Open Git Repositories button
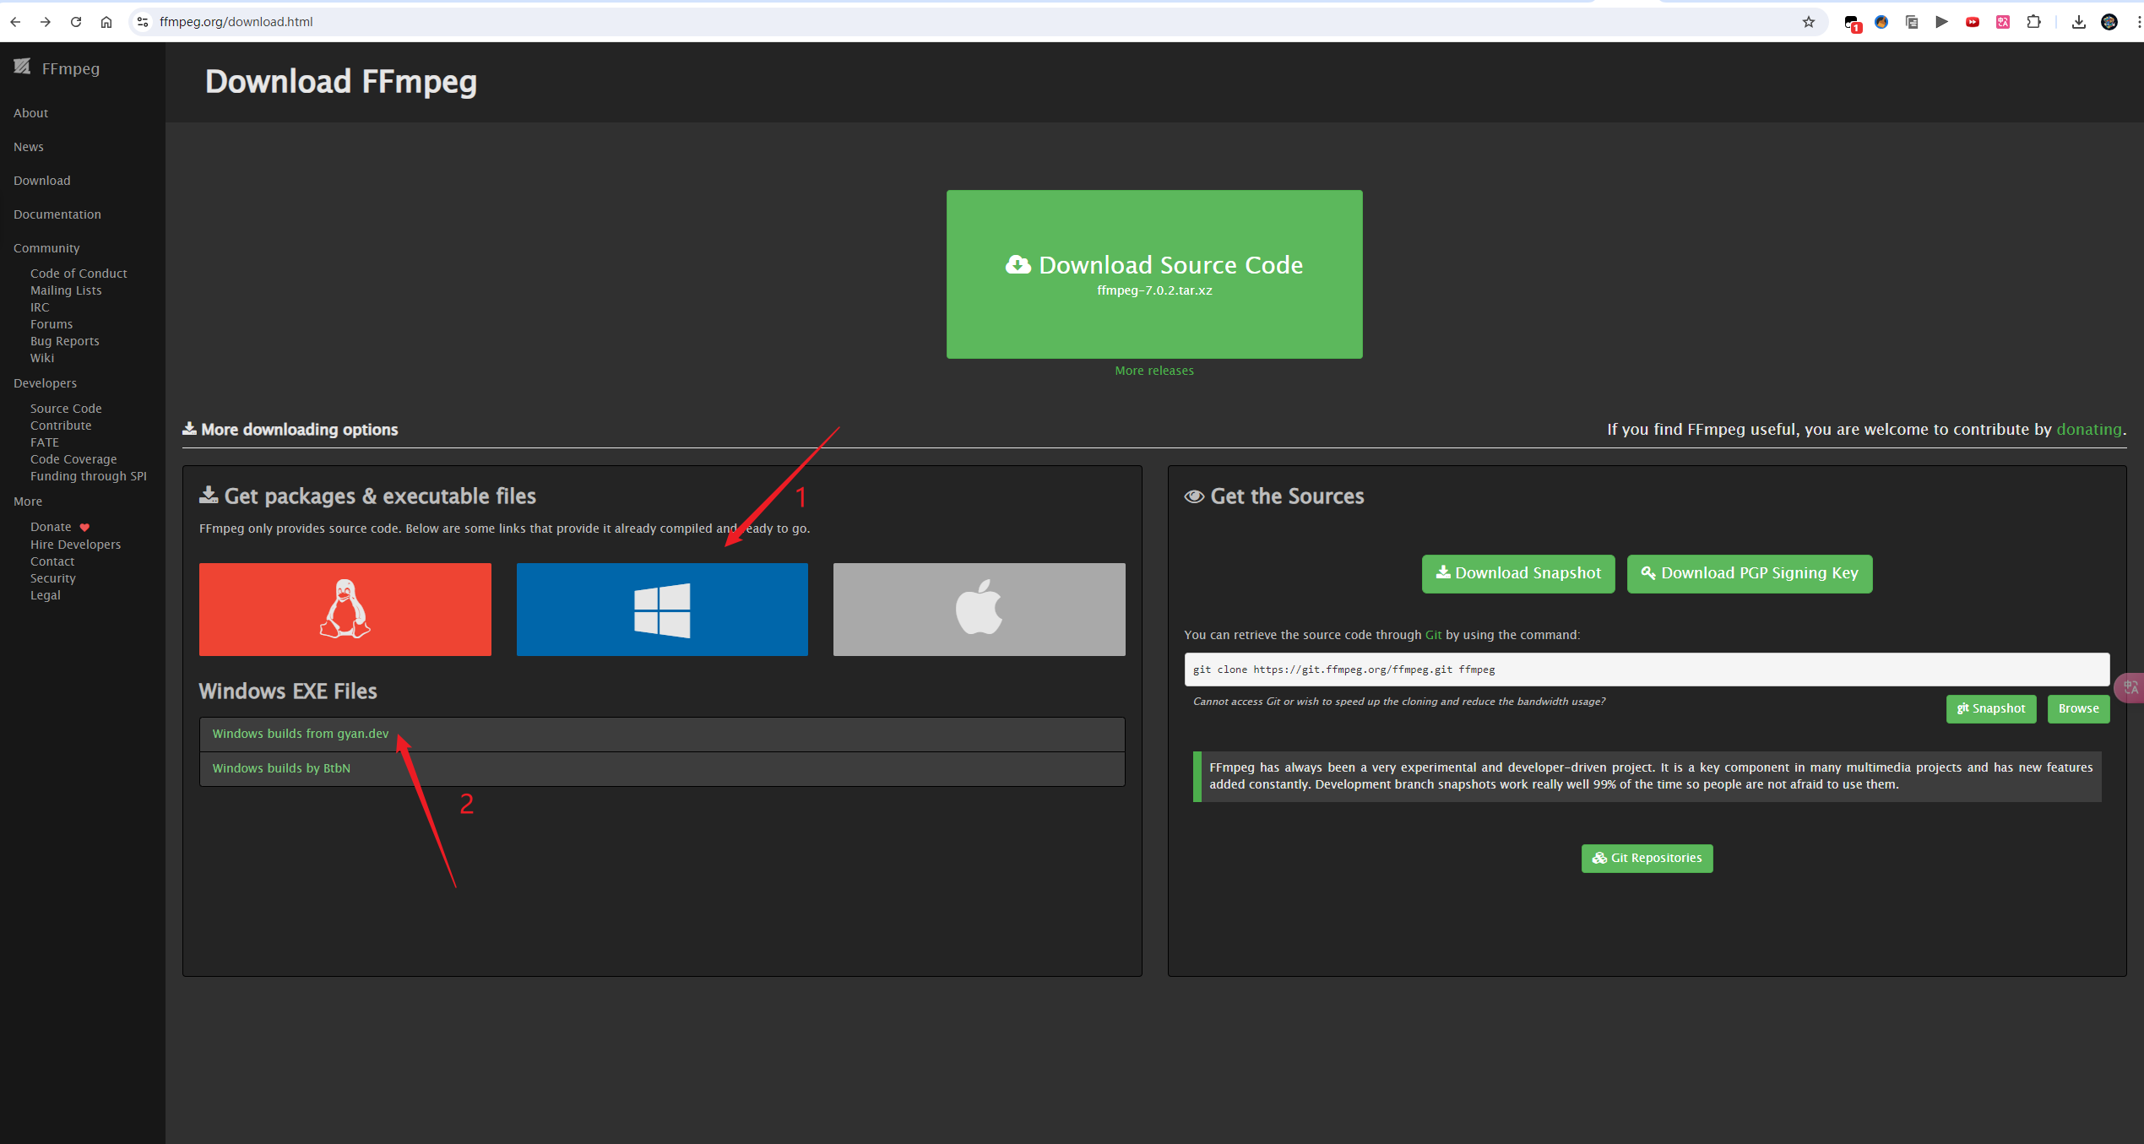2144x1144 pixels. click(1647, 858)
